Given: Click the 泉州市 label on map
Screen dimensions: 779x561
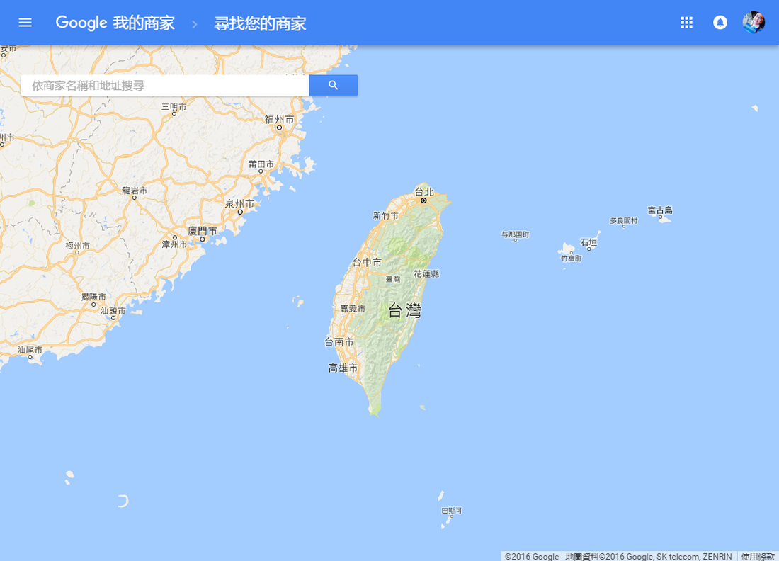Looking at the screenshot, I should point(239,204).
